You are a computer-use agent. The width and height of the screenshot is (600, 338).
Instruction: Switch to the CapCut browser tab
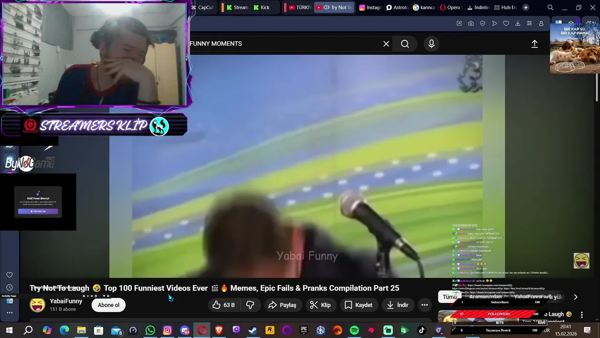coord(202,8)
